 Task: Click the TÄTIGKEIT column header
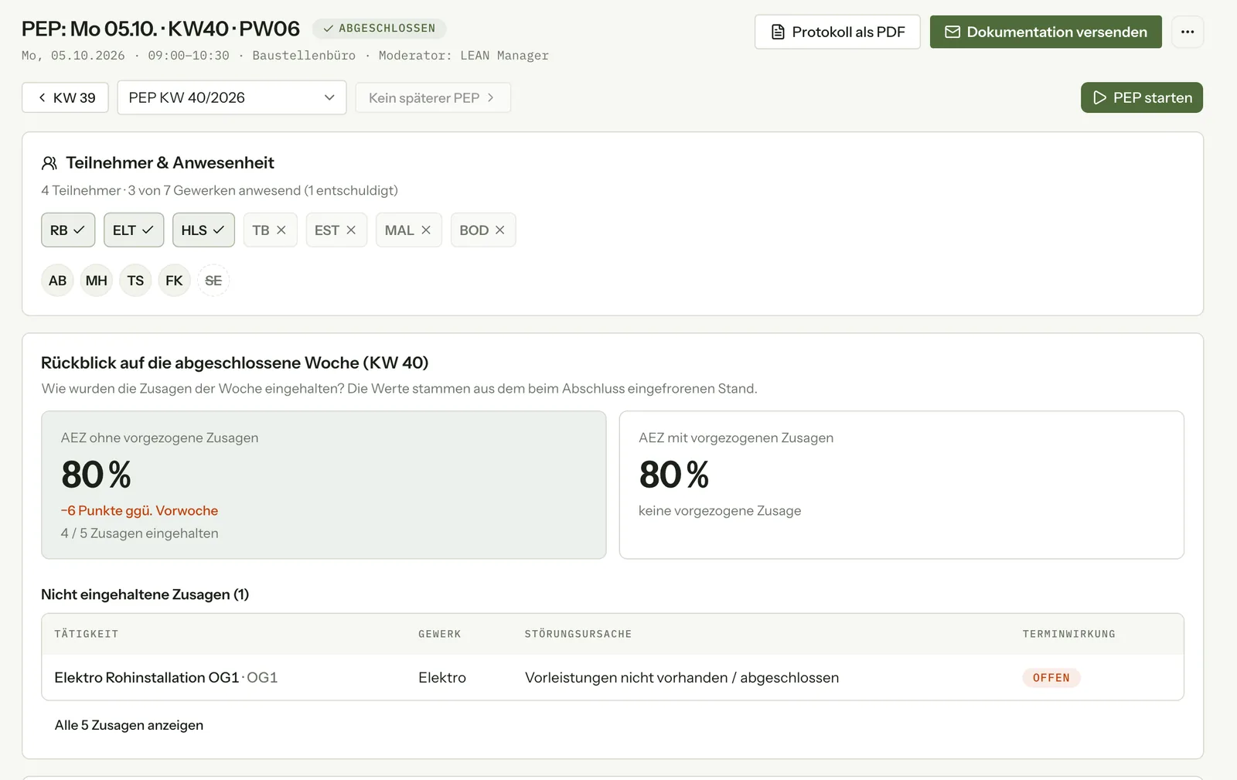(87, 634)
